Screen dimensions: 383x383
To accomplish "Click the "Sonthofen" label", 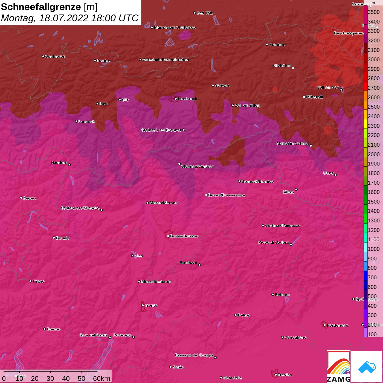I will tap(55, 56).
